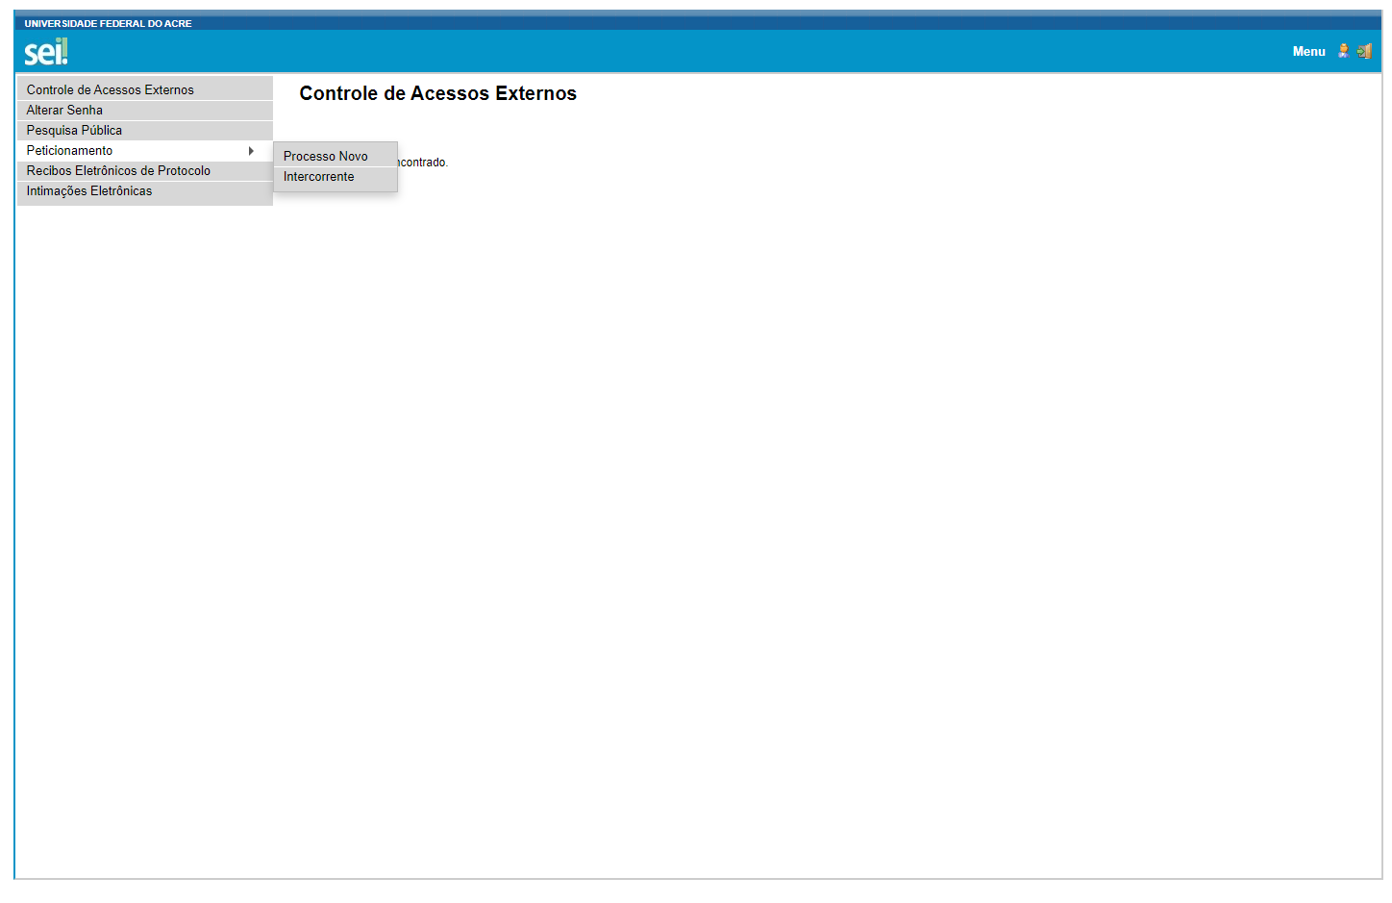Open the Peticionamento menu item

tap(70, 151)
